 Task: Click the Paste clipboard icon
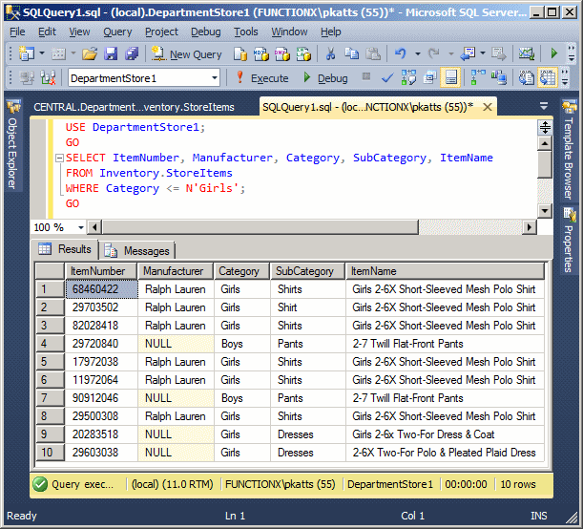[x=372, y=53]
